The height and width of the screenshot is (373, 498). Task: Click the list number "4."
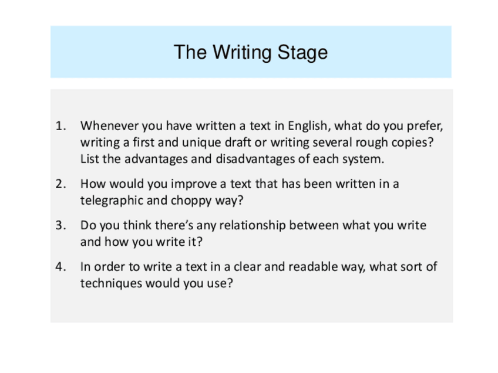[x=61, y=267]
